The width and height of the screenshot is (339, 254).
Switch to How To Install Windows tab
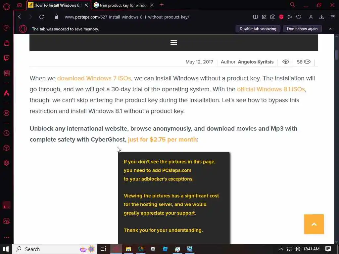click(x=55, y=5)
